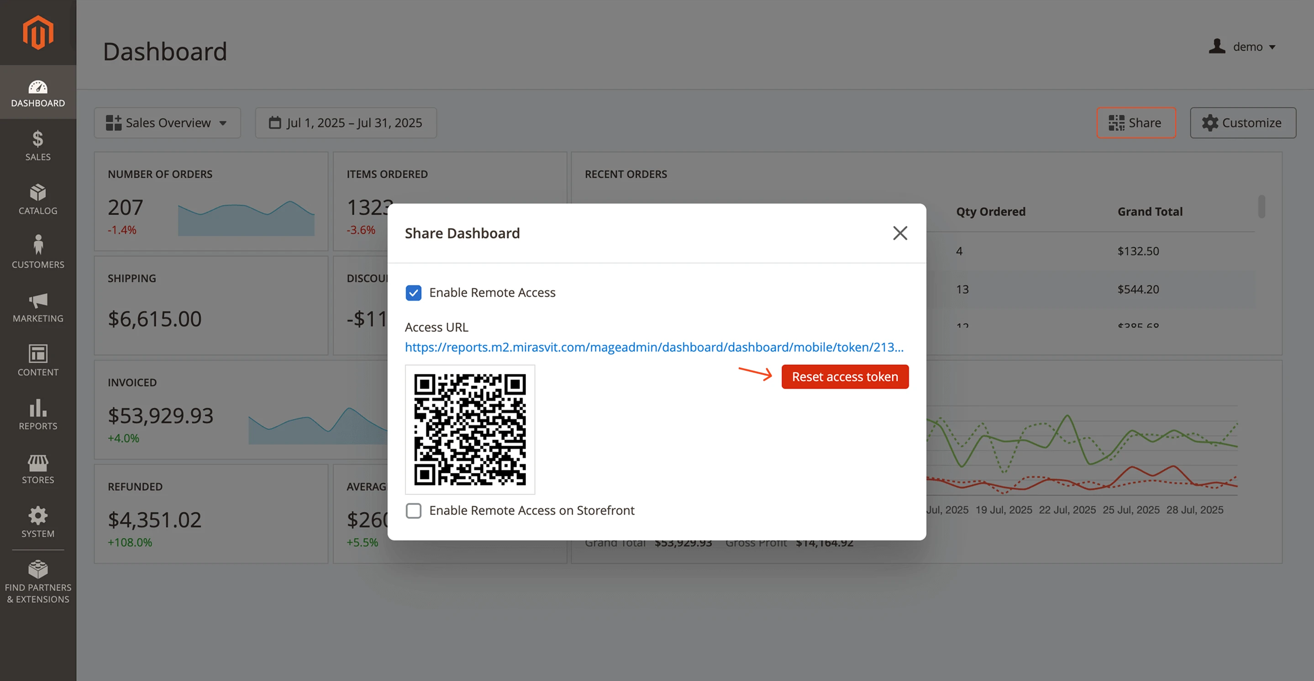The image size is (1314, 681).
Task: Open the Jul 1 – Jul 31 date range picker
Action: 345,122
